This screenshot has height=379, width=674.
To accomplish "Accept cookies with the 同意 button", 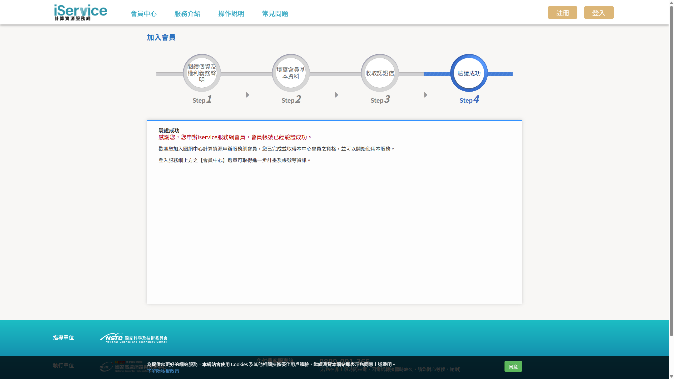I will pyautogui.click(x=513, y=366).
